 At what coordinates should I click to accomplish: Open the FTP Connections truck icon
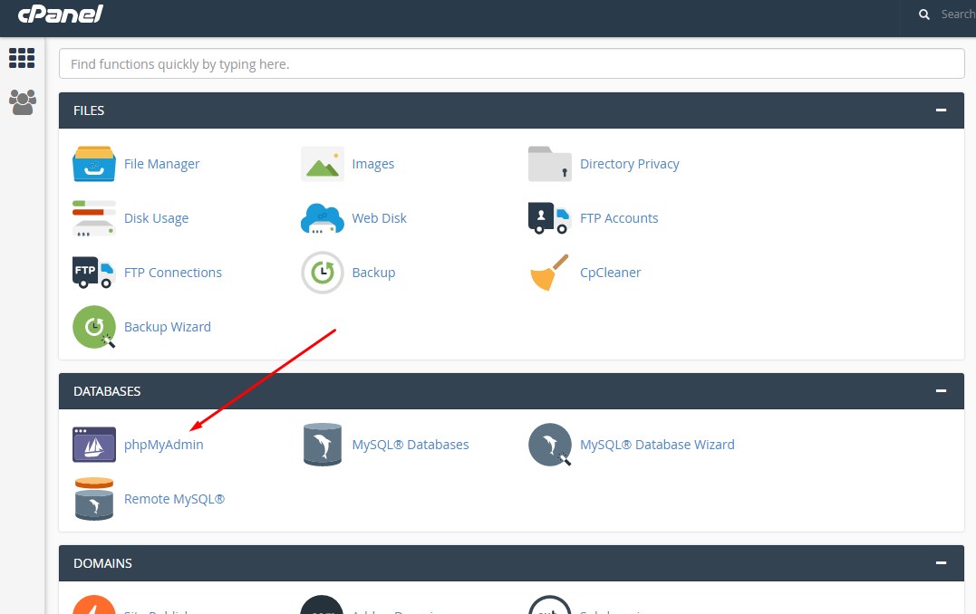point(94,273)
